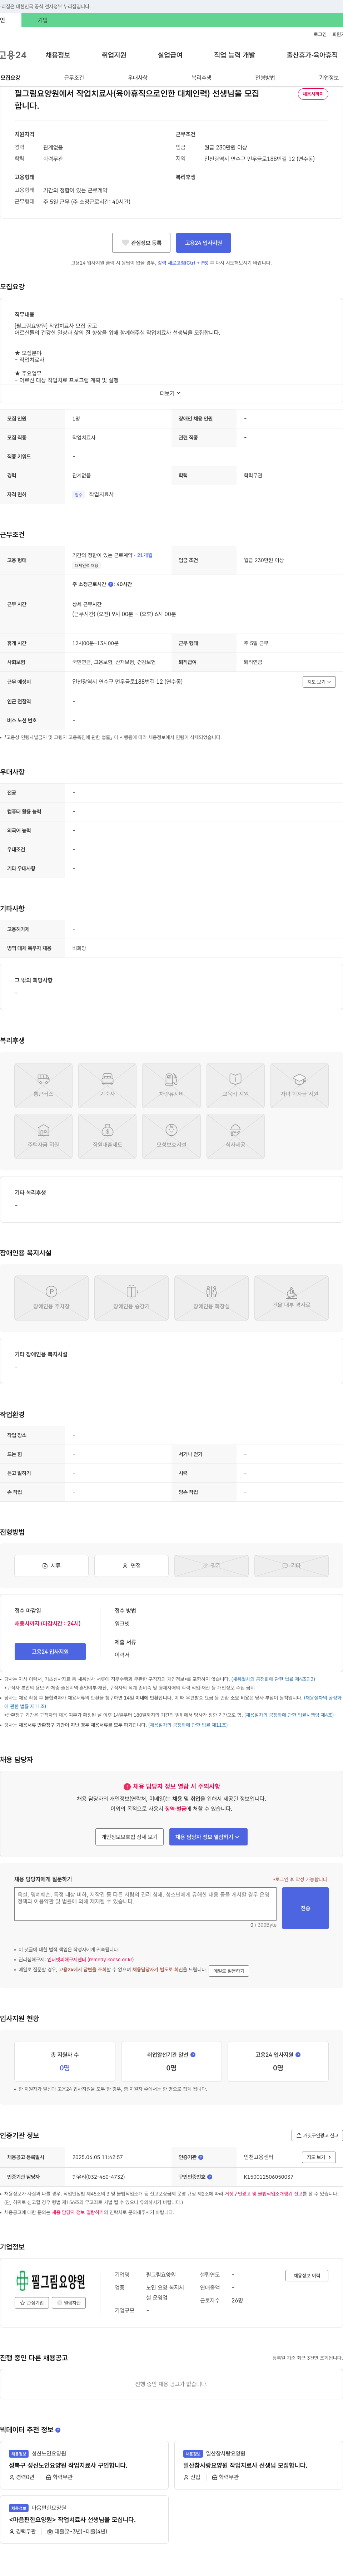
Task: Open the 실업급여 menu
Action: coord(170,55)
